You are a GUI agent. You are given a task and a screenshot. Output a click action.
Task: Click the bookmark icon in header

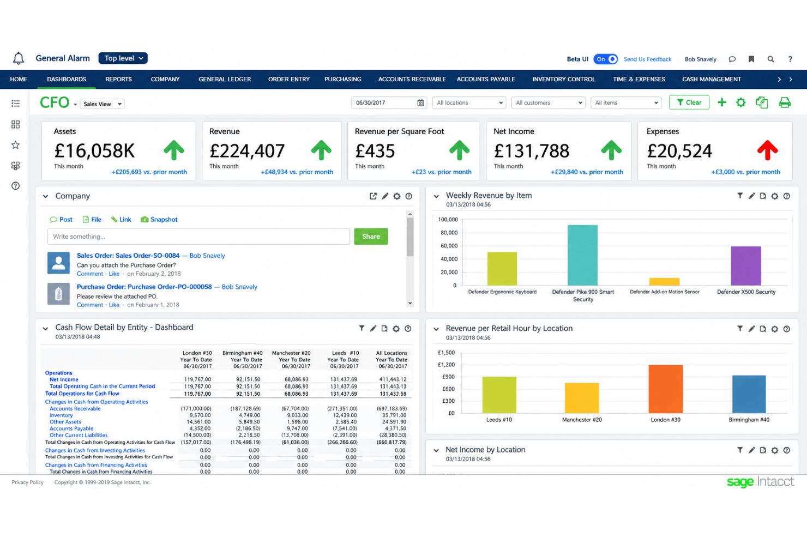pos(751,59)
